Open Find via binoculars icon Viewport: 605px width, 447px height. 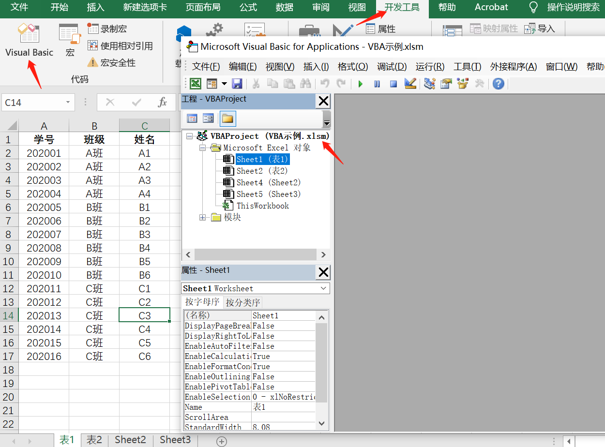(305, 84)
